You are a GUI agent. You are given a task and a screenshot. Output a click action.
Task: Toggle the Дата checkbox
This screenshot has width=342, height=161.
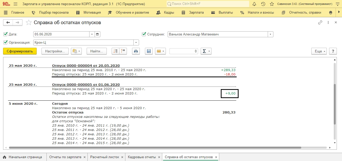5,34
